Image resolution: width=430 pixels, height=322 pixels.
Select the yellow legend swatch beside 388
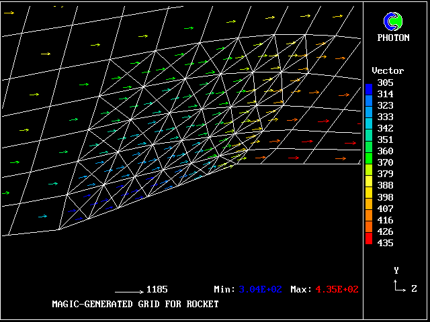pos(369,185)
